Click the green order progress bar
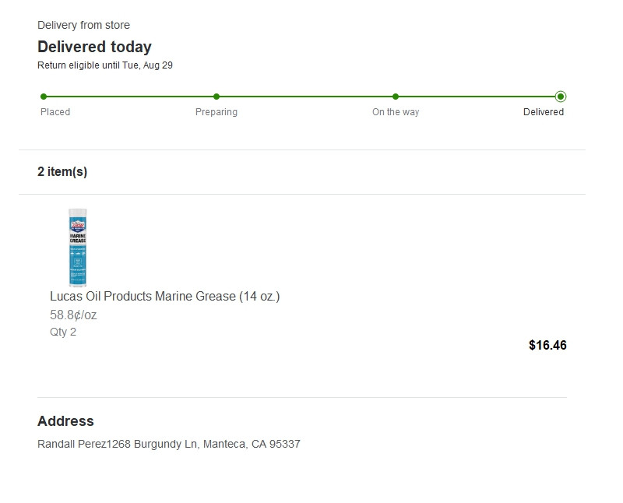 302,97
